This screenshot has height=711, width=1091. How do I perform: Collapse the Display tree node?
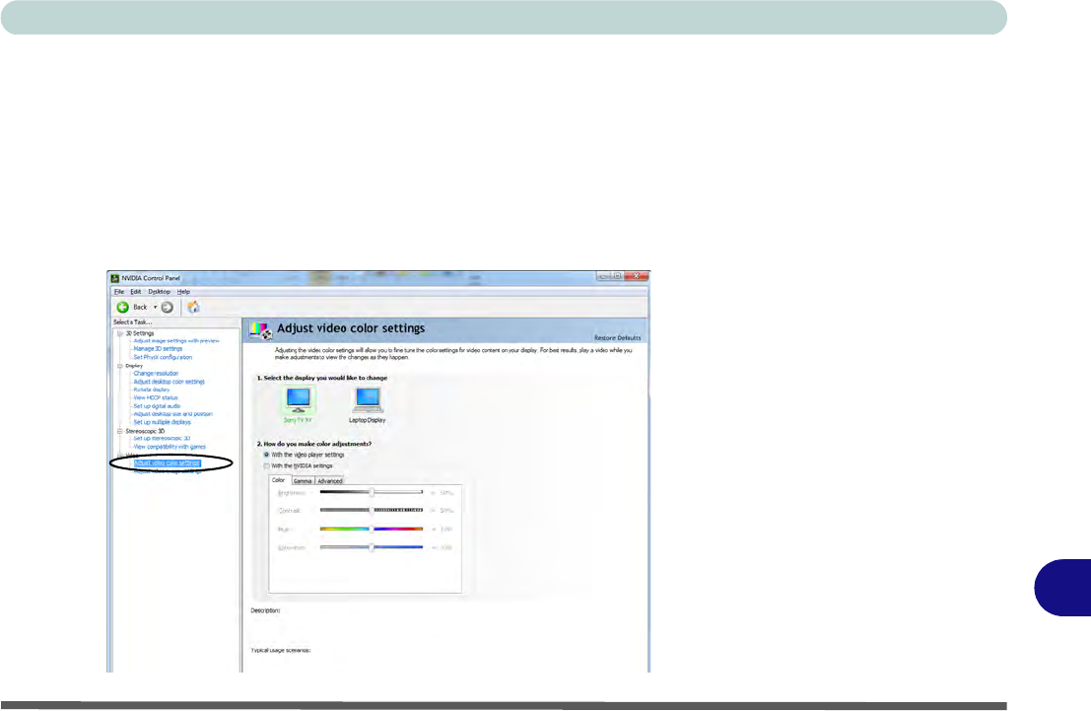[x=118, y=366]
